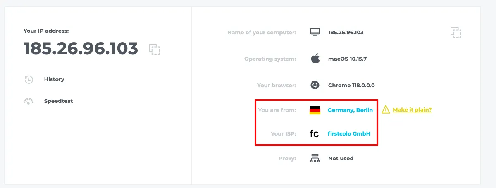
Task: Click the Chrome 118.0.0.0 text
Action: (351, 86)
